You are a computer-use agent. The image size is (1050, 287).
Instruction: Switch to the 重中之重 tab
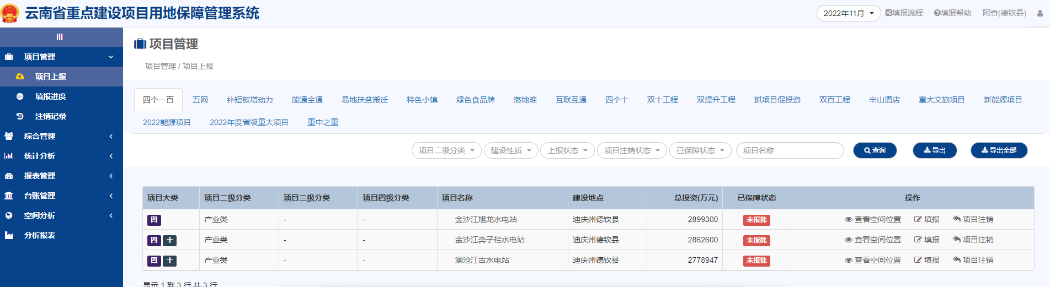click(x=323, y=122)
